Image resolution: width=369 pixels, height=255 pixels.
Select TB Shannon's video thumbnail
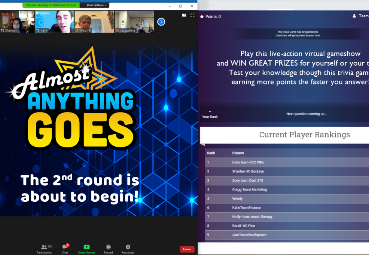pos(17,22)
